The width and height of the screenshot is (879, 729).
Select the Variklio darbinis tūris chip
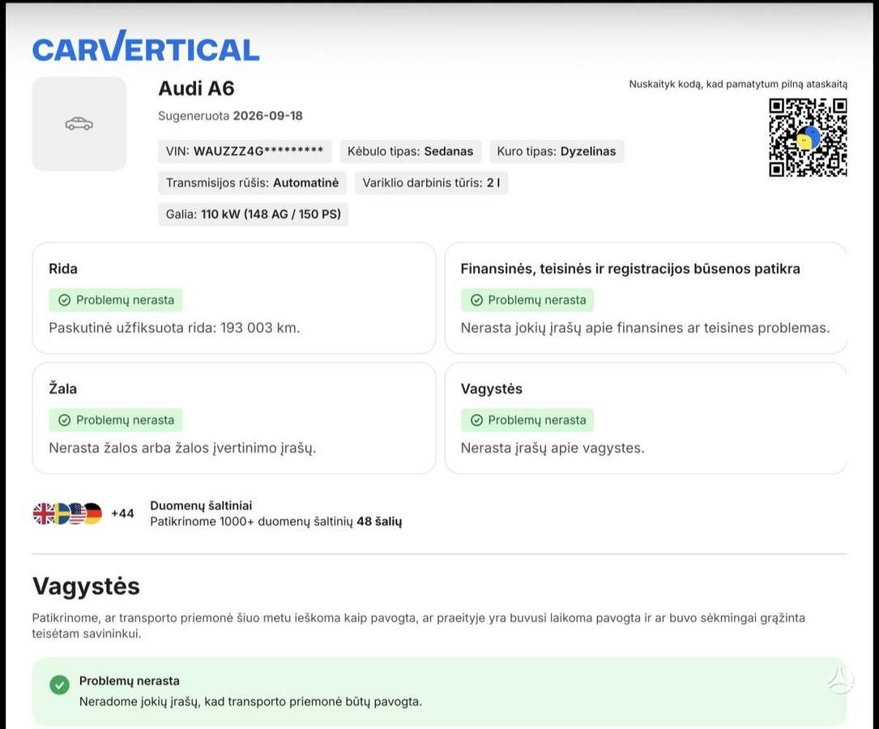point(431,183)
